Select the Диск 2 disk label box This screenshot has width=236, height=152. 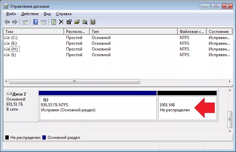point(21,105)
